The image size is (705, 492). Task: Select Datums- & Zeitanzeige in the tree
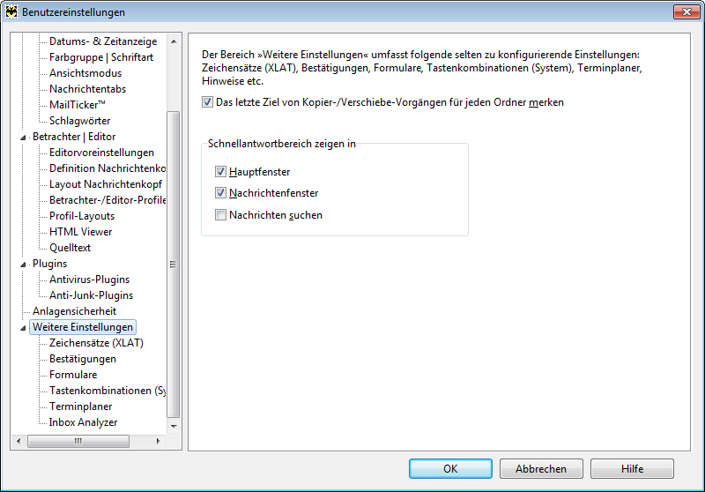(x=103, y=41)
